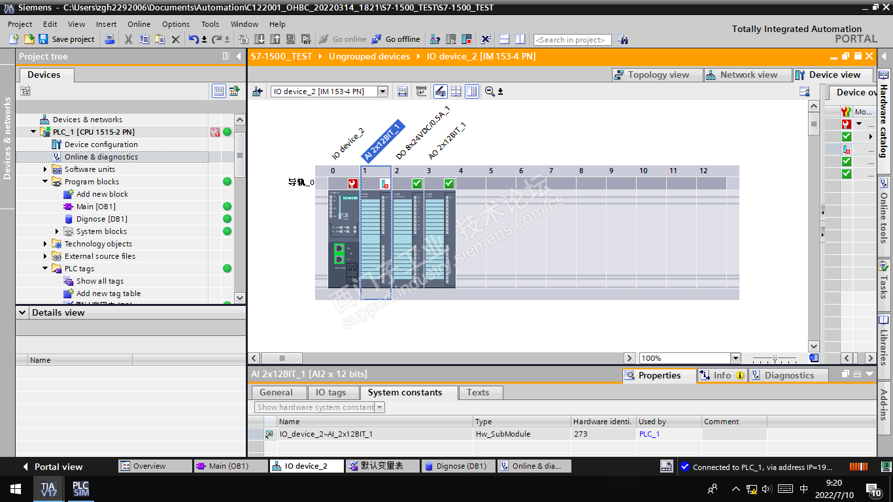This screenshot has width=893, height=502.
Task: Collapse the Program blocks tree node
Action: (x=45, y=182)
